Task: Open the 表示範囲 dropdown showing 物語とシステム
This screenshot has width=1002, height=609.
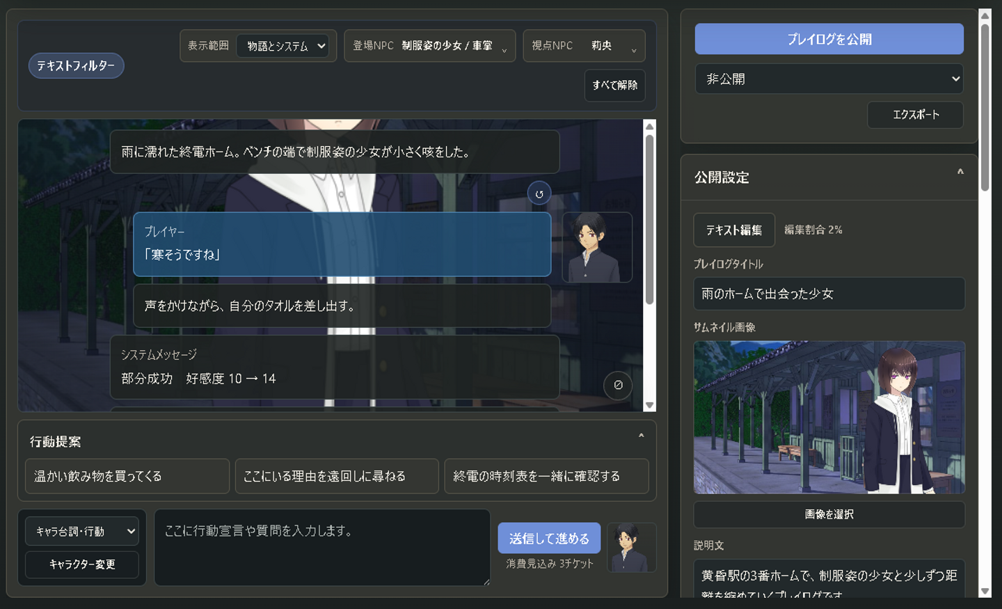Action: (x=283, y=46)
